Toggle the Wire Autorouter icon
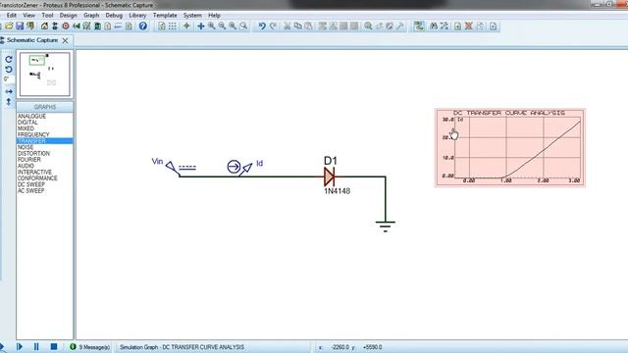Image resolution: width=628 pixels, height=353 pixels. point(419,26)
